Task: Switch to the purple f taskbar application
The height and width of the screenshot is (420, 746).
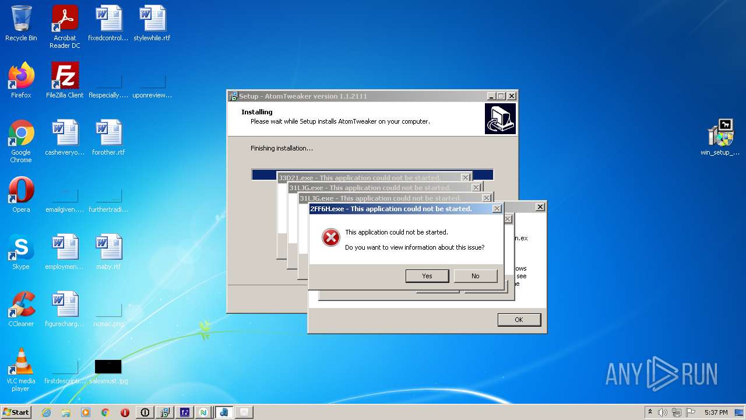Action: click(x=185, y=412)
